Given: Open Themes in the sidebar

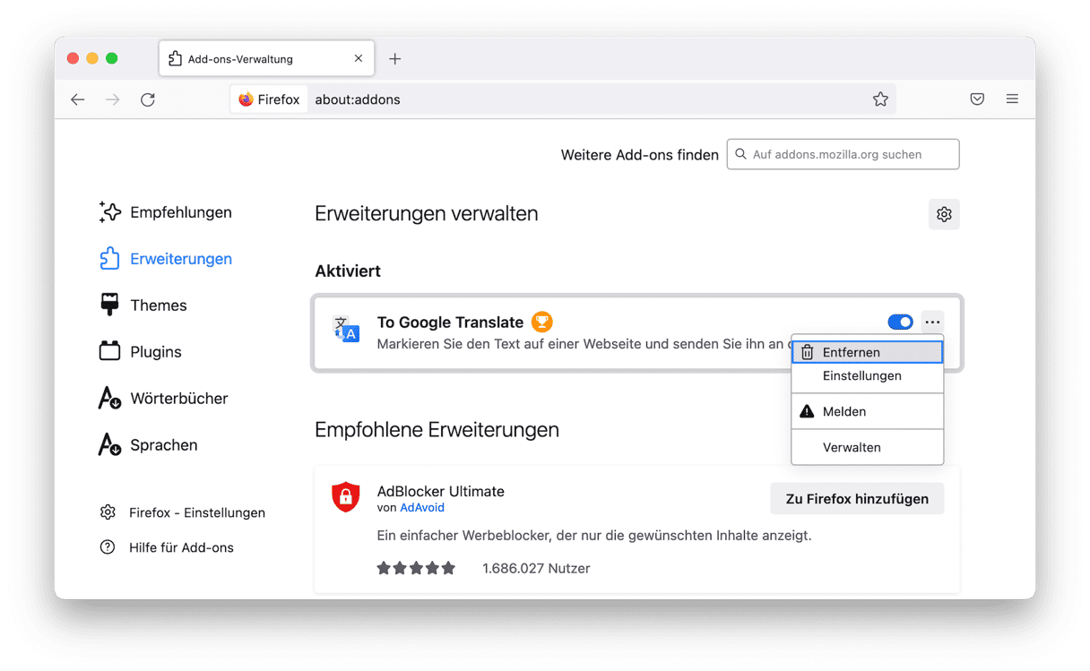Looking at the screenshot, I should click(143, 305).
